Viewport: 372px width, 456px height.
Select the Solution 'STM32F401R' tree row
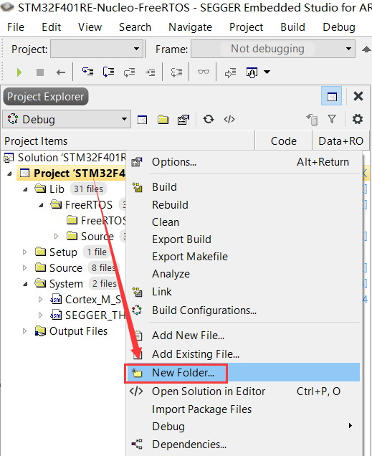tap(65, 158)
